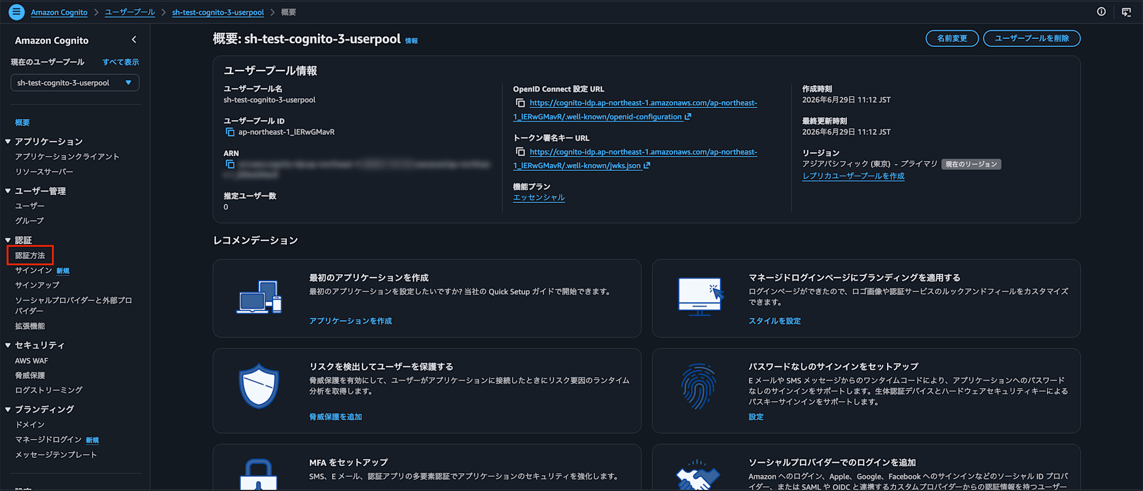
Task: Click アプリケーションを作成 link
Action: (350, 321)
